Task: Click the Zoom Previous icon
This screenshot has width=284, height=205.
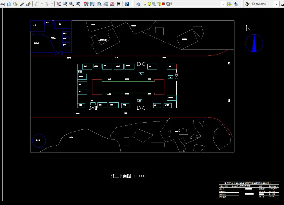Action: [78, 4]
